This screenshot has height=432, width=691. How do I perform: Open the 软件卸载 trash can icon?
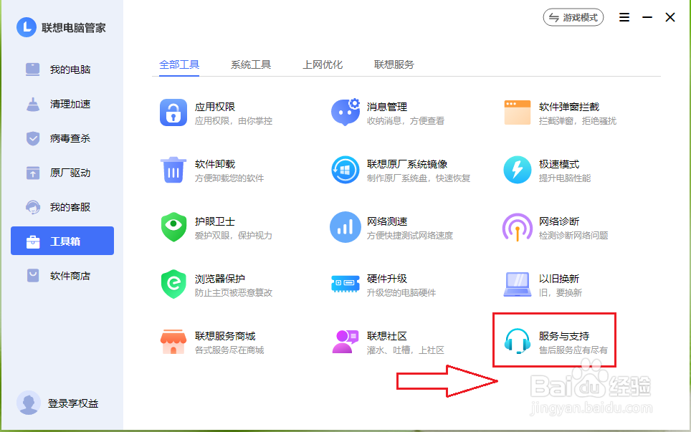tap(173, 170)
